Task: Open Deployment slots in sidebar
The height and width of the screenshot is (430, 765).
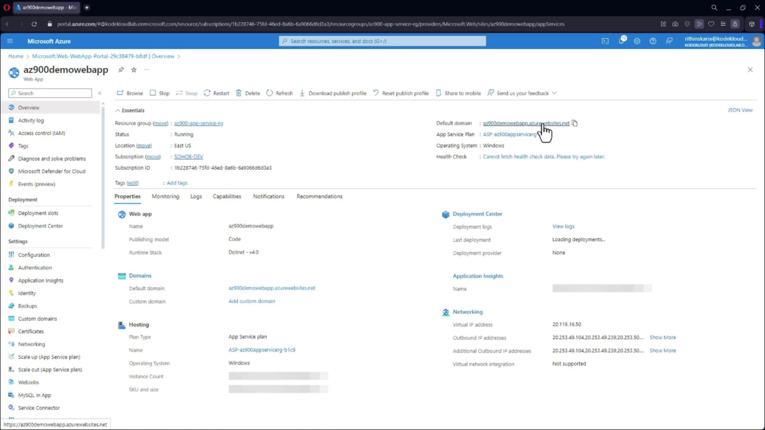Action: tap(38, 213)
